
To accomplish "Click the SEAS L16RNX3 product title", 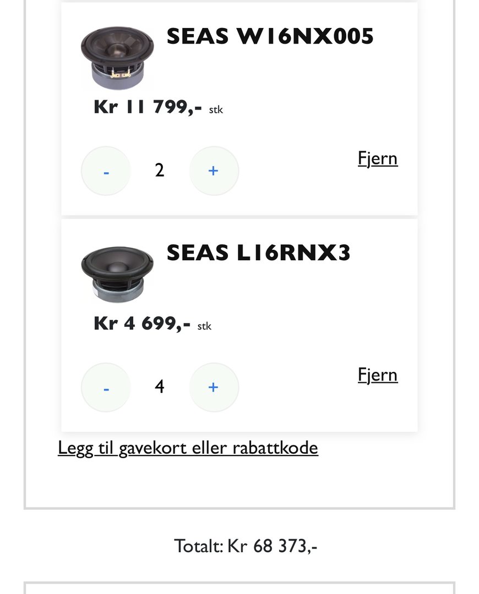I will (258, 253).
